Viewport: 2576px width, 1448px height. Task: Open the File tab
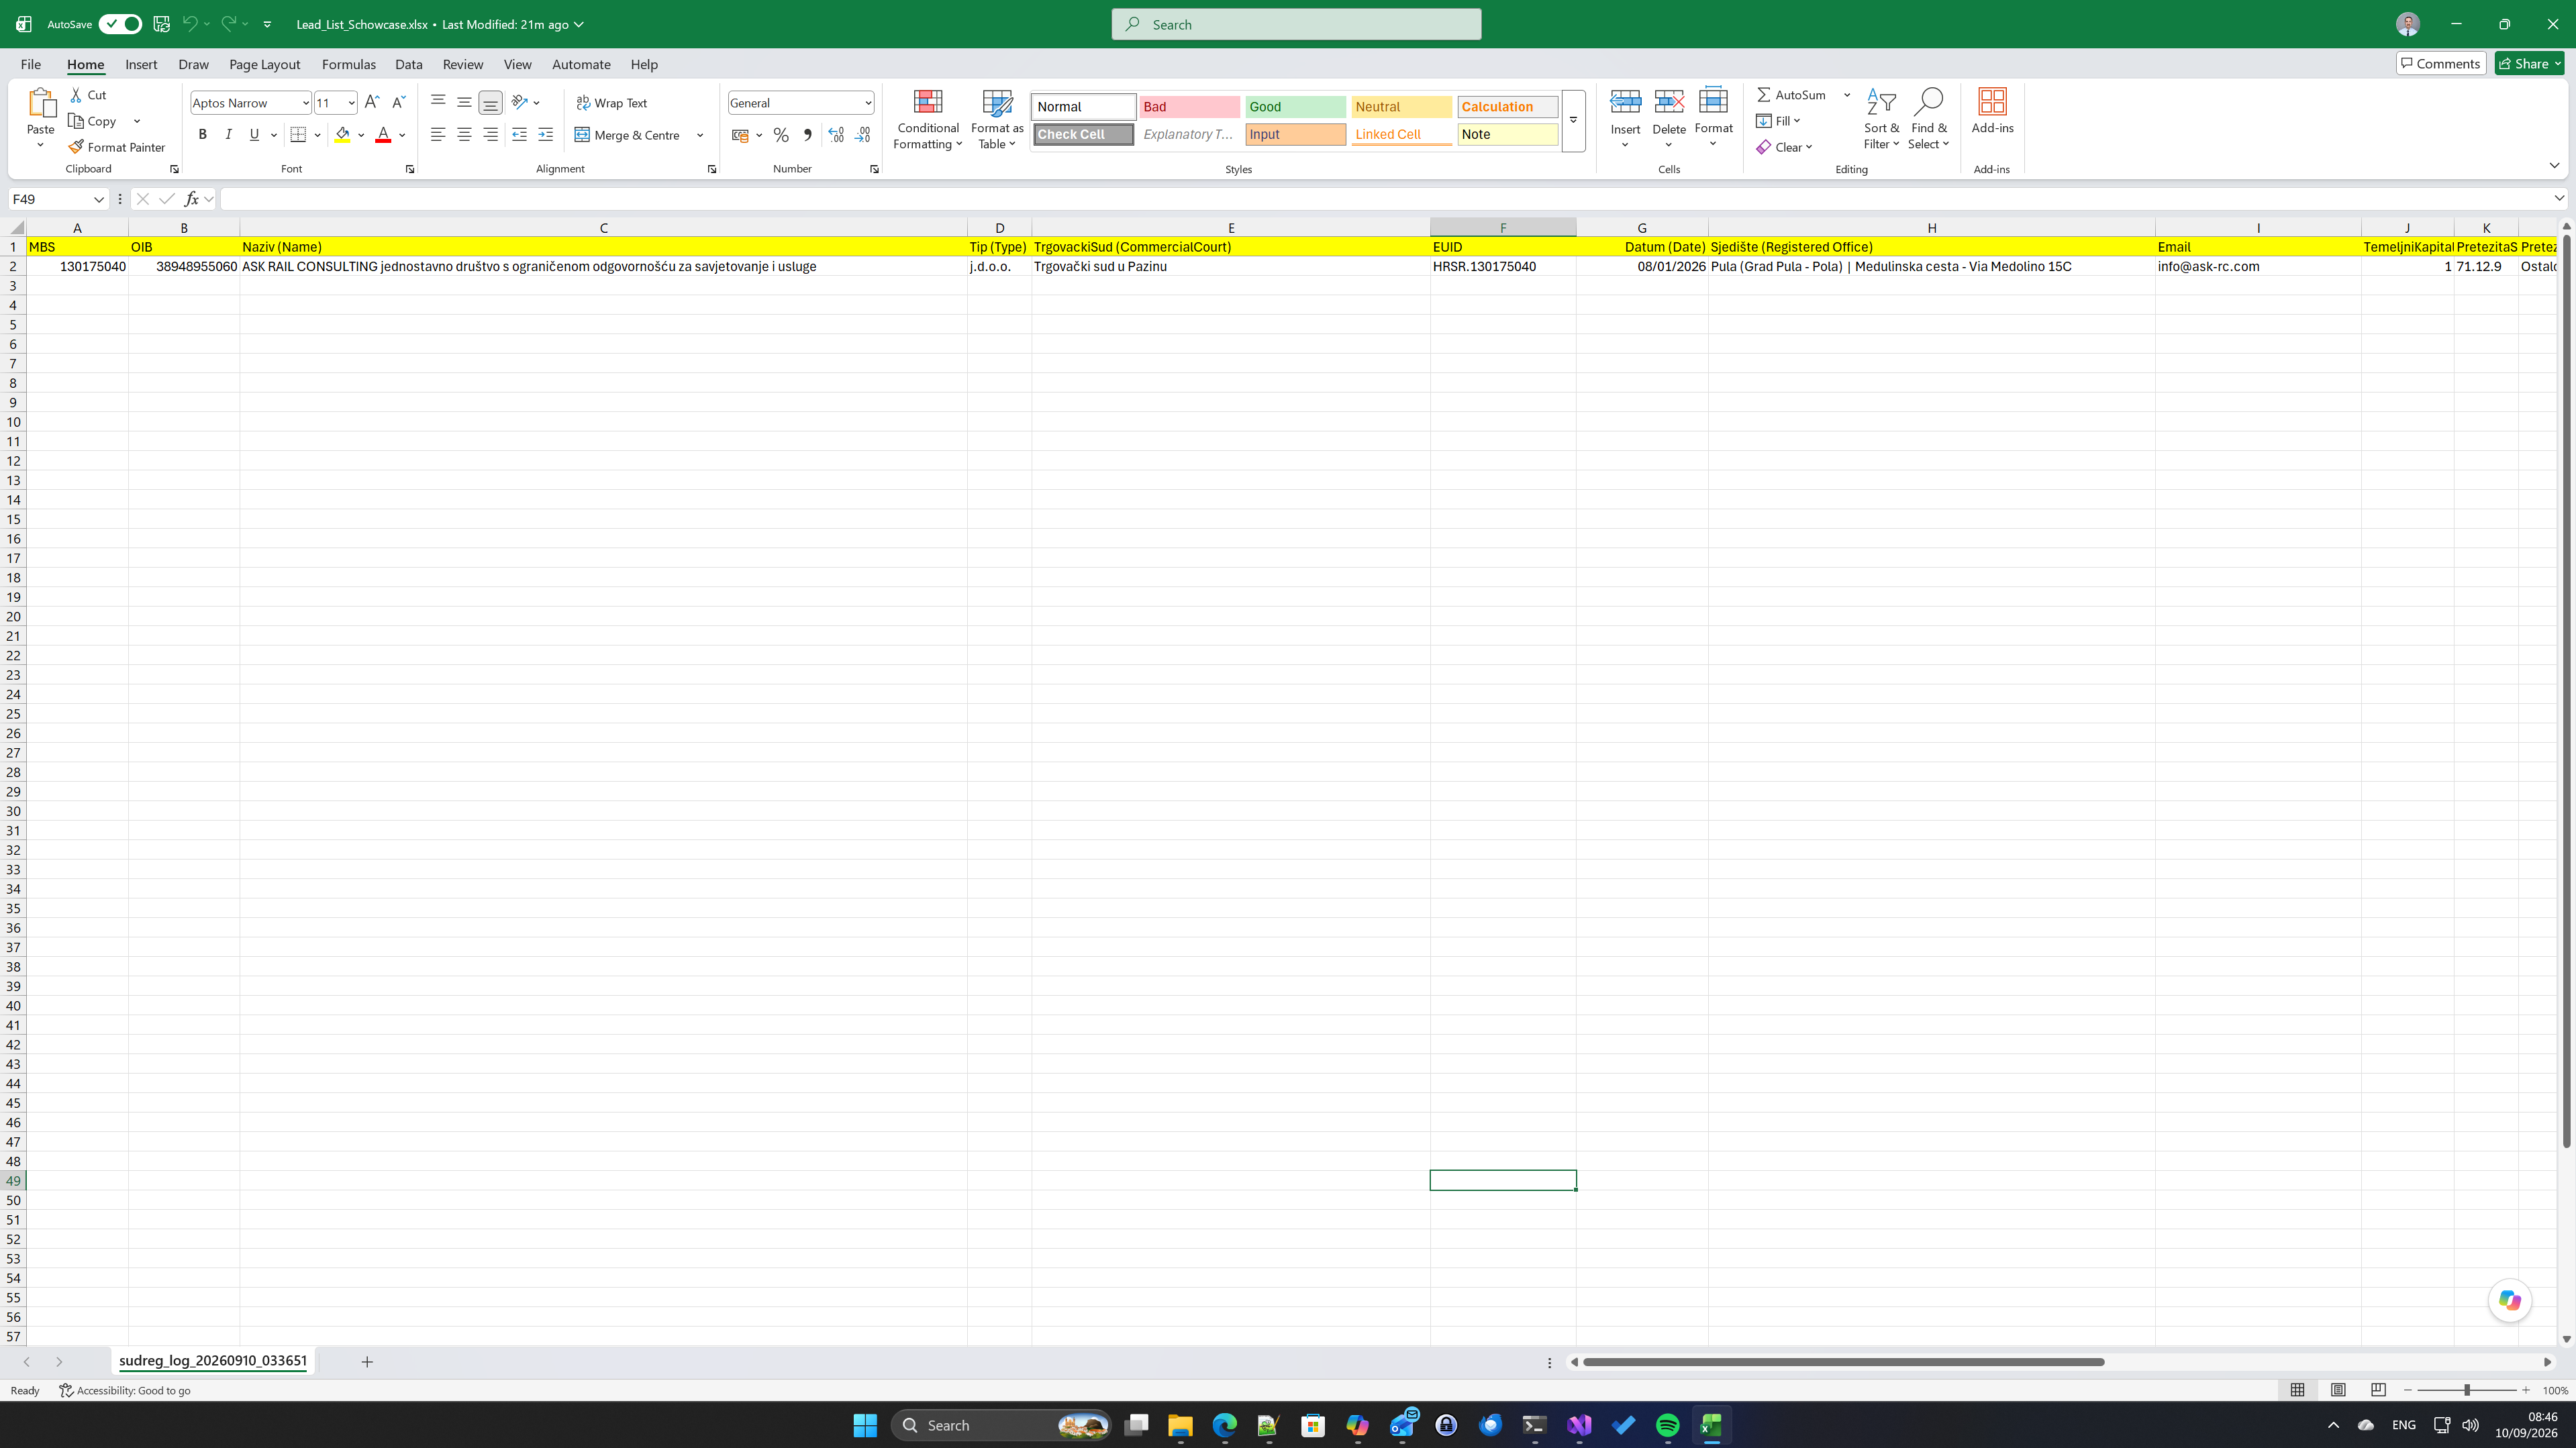(x=31, y=64)
